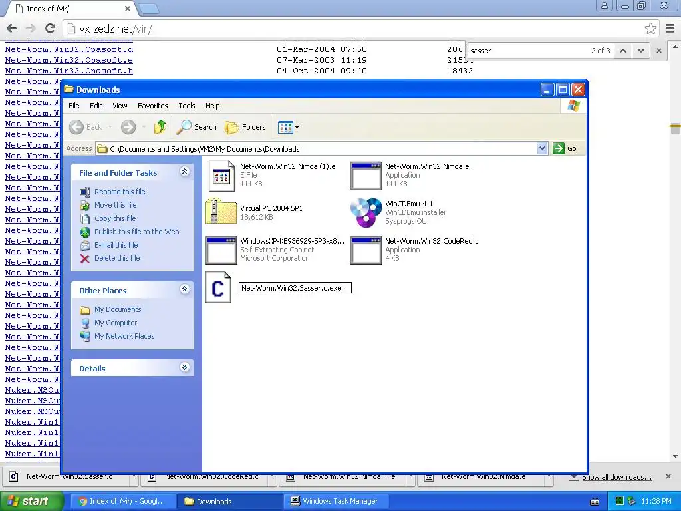The height and width of the screenshot is (511, 681).
Task: Select the WindowsXP-KB936929-SP3 cabinet icon
Action: click(221, 250)
